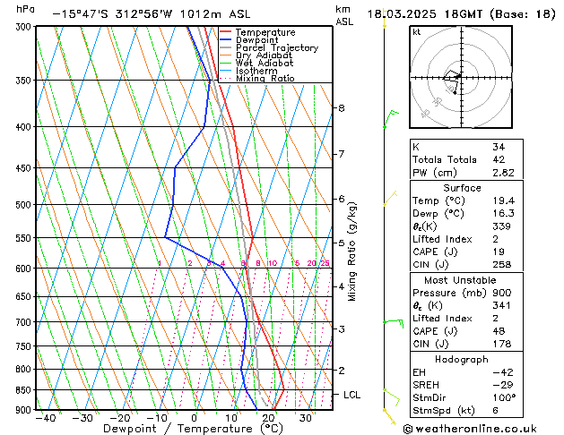Image resolution: width=564 pixels, height=435 pixels.
Task: Click the 300 pressure level label
Action: pyautogui.click(x=24, y=27)
